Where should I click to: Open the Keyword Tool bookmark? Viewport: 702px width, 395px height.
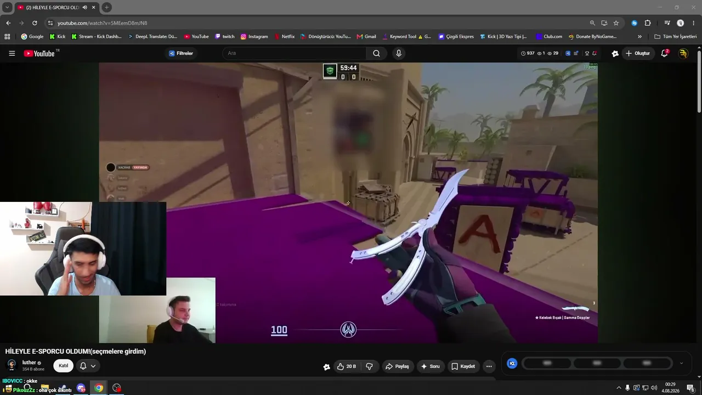coord(406,37)
